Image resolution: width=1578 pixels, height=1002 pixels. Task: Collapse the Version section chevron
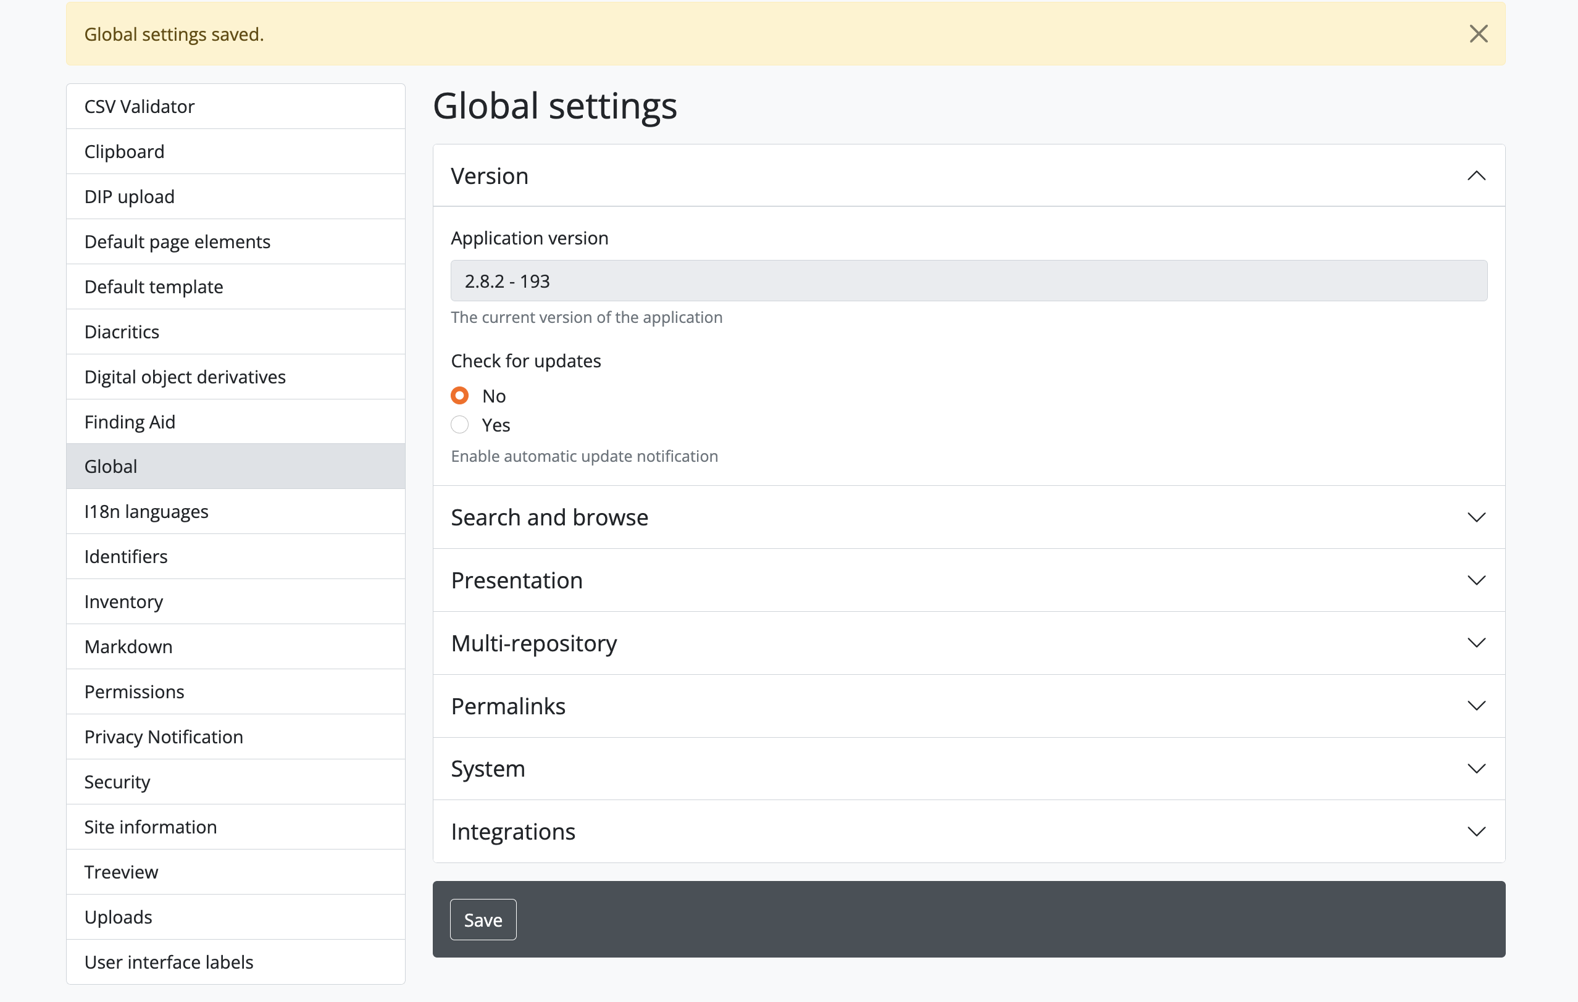[1476, 175]
